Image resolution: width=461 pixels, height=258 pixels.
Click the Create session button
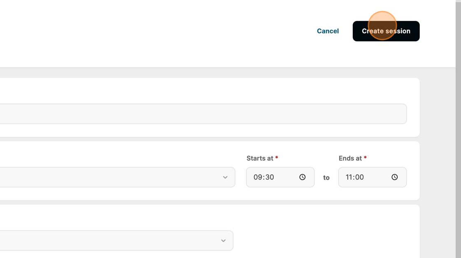(386, 31)
